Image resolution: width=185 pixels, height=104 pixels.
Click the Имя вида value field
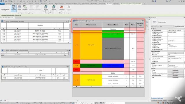tap(175, 55)
